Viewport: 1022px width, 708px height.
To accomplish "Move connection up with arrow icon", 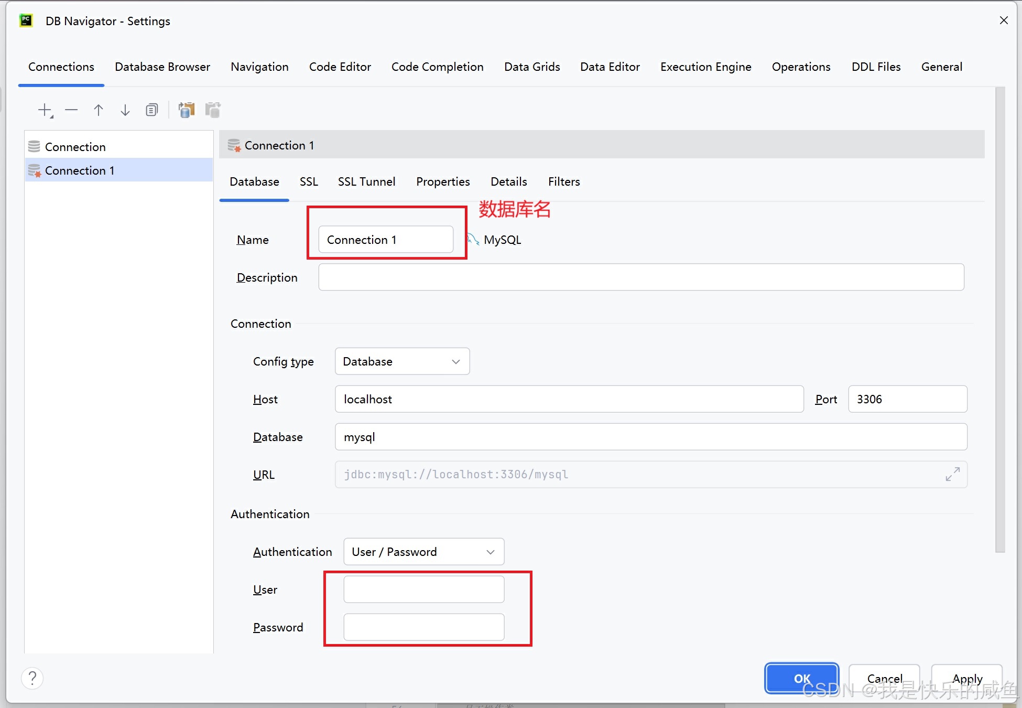I will 98,110.
